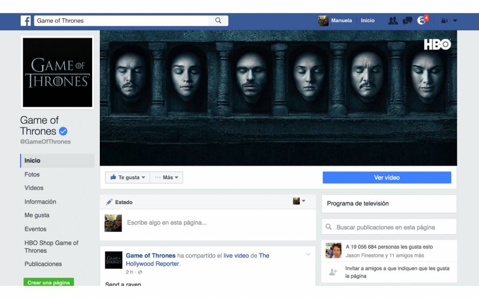Click the search magnifier button
The width and height of the screenshot is (479, 299).
point(218,20)
